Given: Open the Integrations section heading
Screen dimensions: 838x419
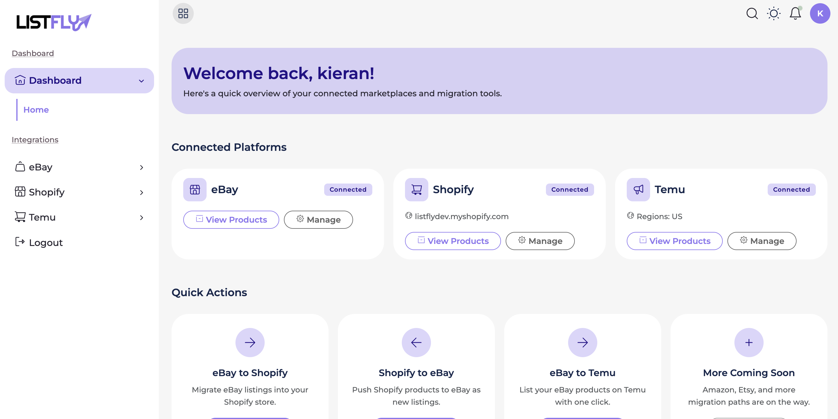Looking at the screenshot, I should pos(35,139).
